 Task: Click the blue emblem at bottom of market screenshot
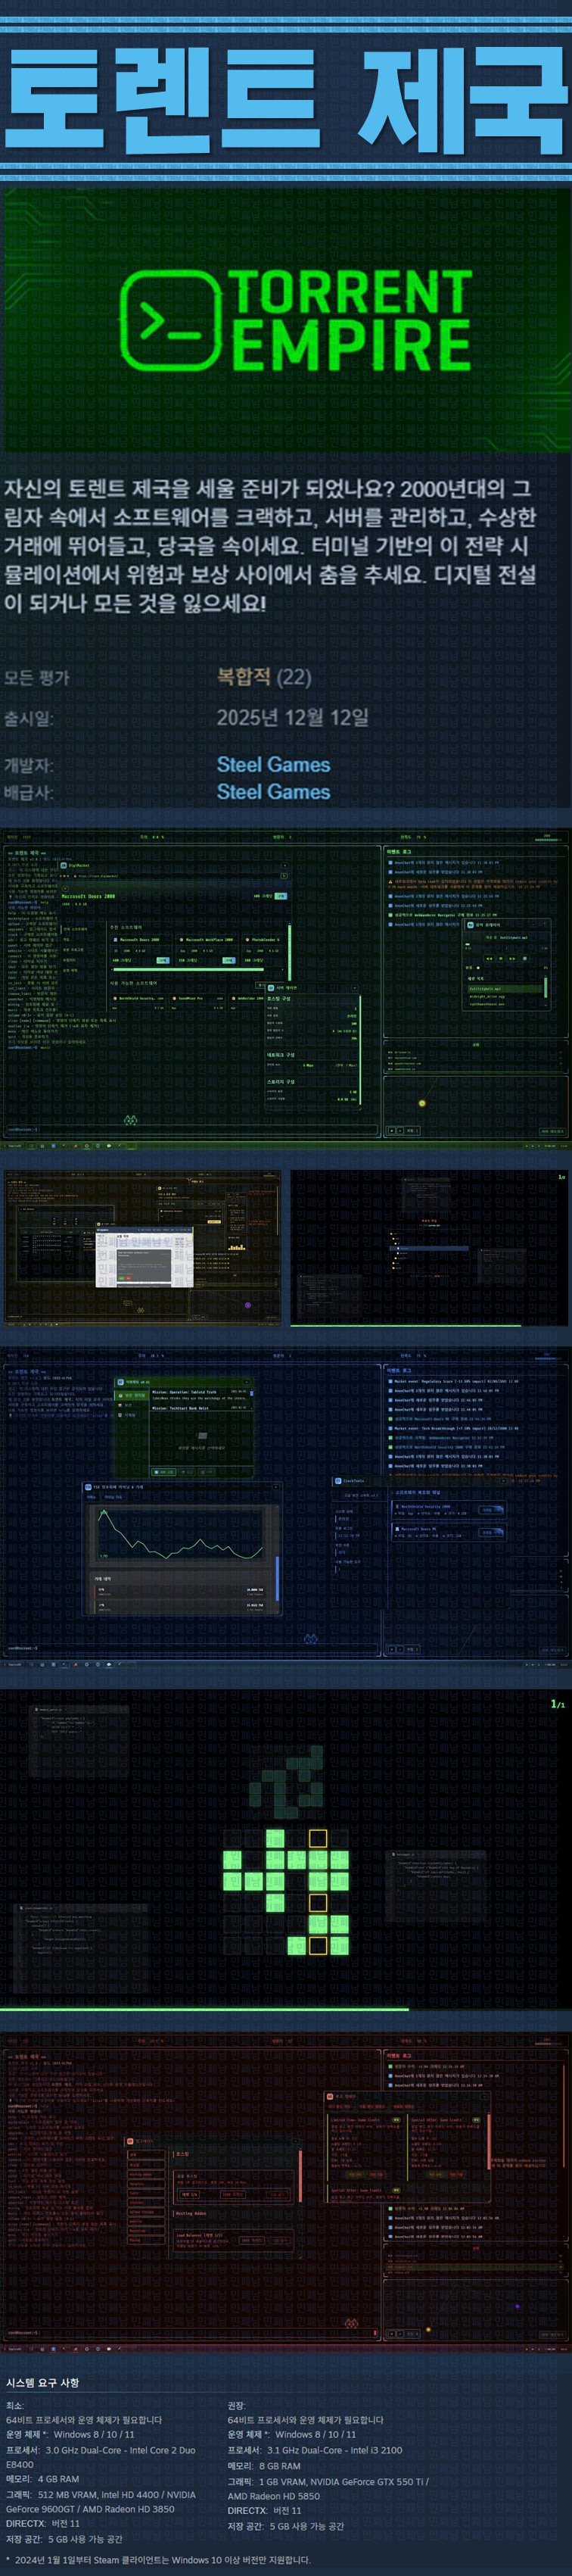[x=310, y=1638]
